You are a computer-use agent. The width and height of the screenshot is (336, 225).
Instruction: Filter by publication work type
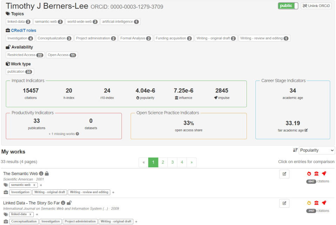click(20, 72)
